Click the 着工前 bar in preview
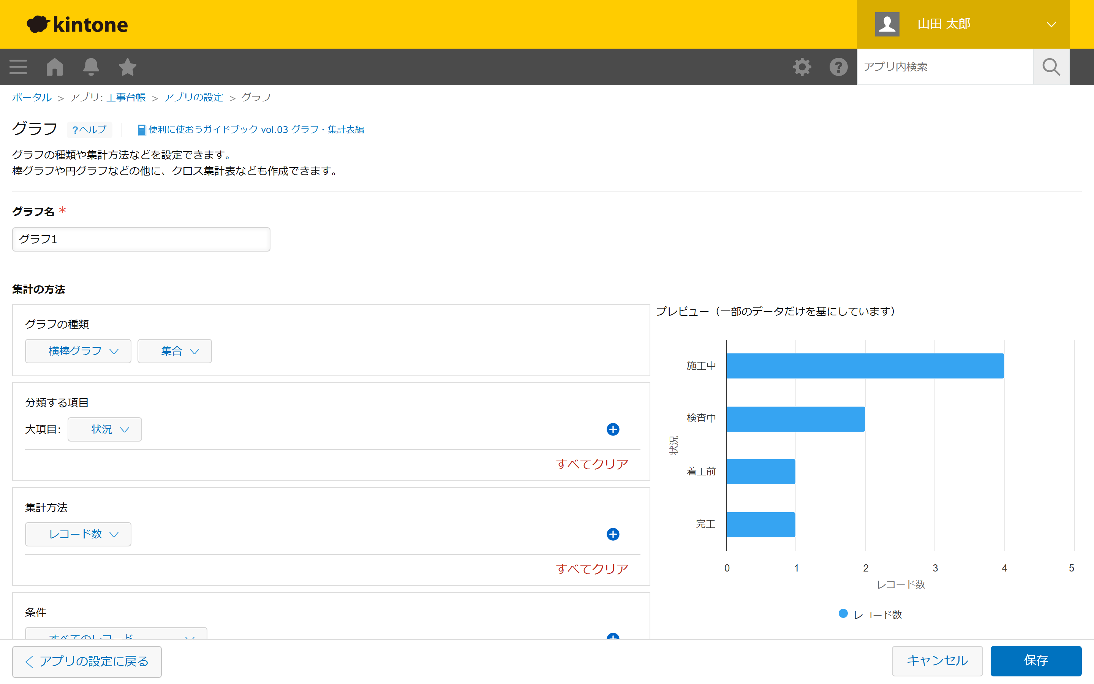 [x=761, y=471]
